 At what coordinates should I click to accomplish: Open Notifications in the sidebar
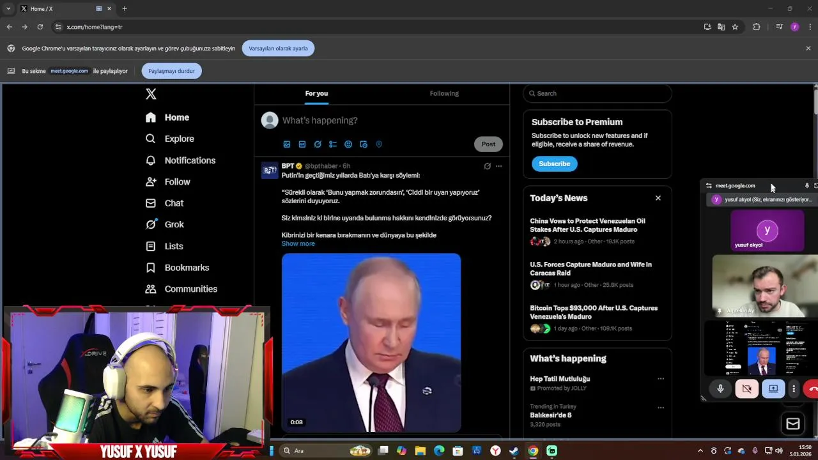coord(180,160)
